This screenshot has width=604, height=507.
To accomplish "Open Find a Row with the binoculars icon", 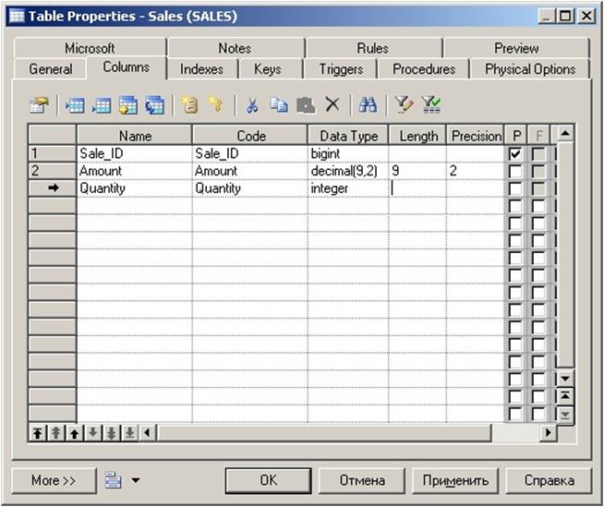I will coord(368,104).
